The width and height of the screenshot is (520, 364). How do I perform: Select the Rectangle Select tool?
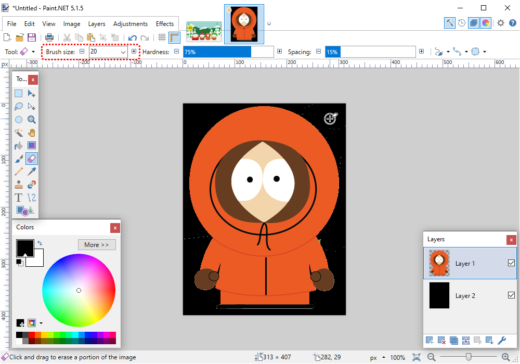pos(19,94)
